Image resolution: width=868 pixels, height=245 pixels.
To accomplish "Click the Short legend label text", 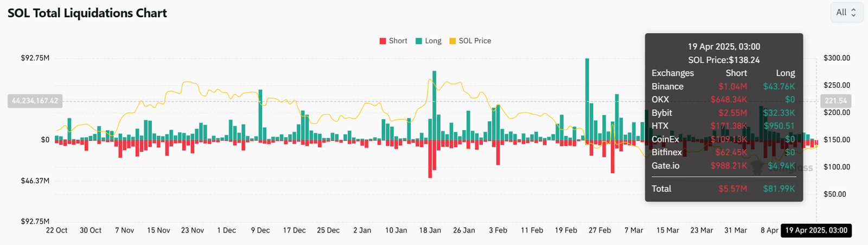I will click(398, 41).
